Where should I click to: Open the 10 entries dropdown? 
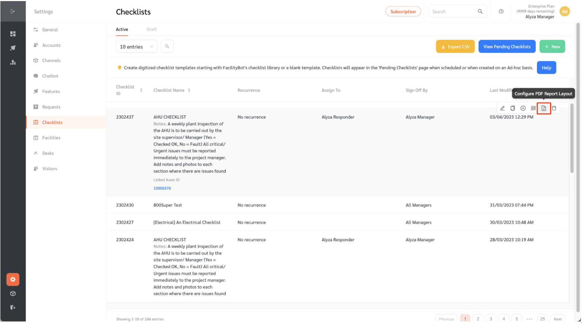tap(137, 46)
